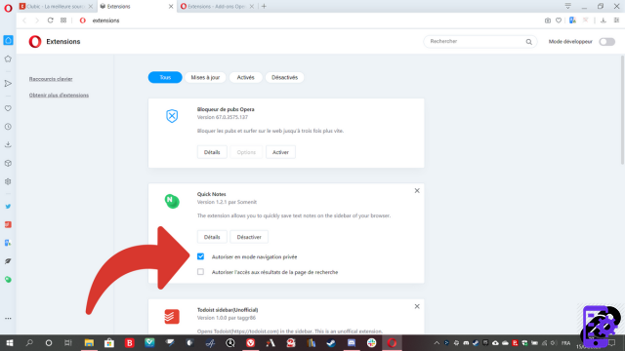Open the tab search menu icon
Image resolution: width=625 pixels, height=351 pixels.
[567, 6]
